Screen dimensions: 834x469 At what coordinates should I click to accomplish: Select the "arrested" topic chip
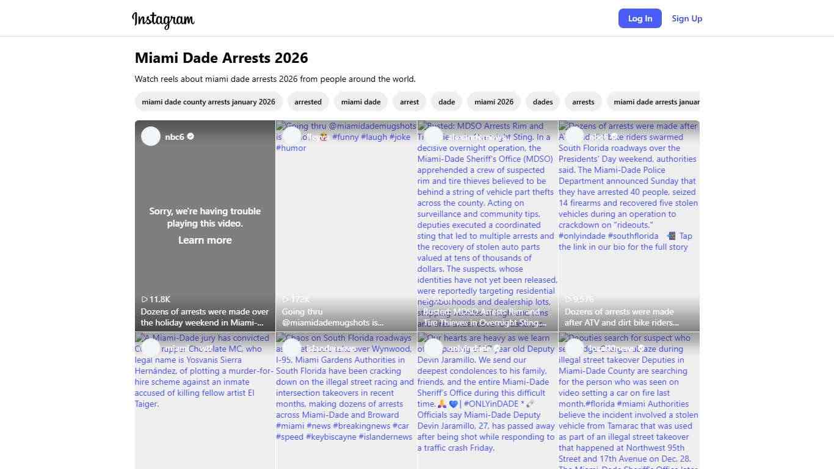(x=308, y=102)
